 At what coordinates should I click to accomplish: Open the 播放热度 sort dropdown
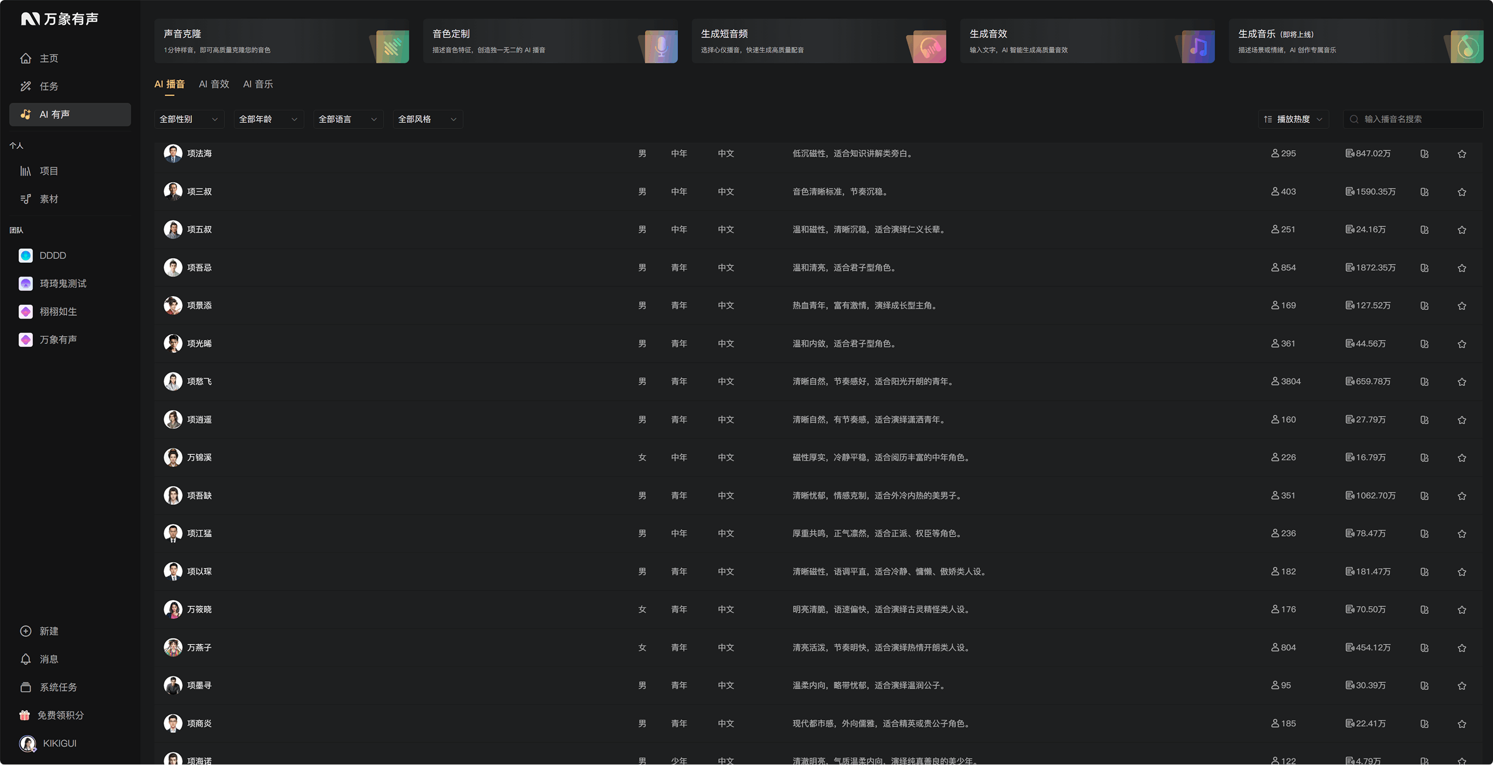click(1293, 119)
